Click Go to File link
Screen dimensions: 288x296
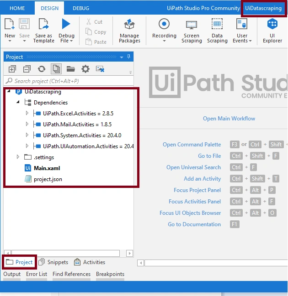tap(209, 156)
